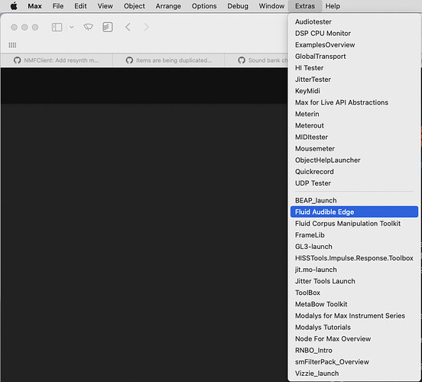Image resolution: width=422 pixels, height=382 pixels.
Task: Launch UDP Tester
Action: (x=354, y=183)
